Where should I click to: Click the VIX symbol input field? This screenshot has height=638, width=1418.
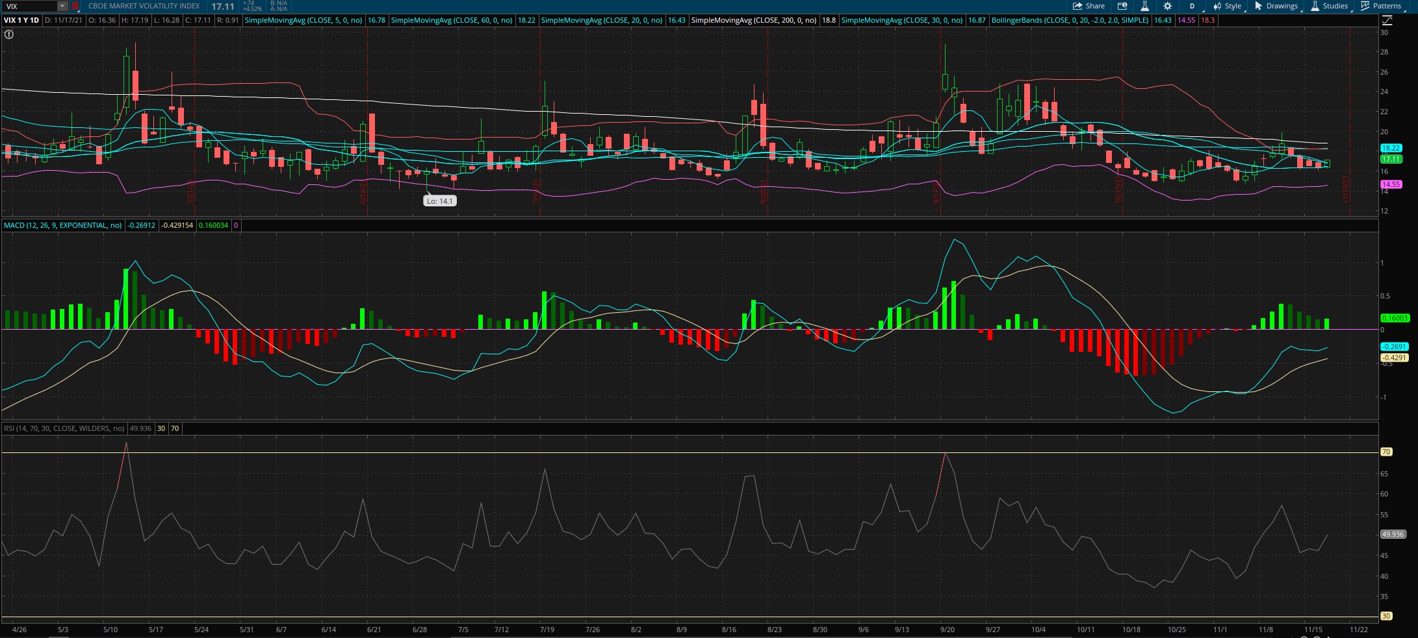pyautogui.click(x=30, y=6)
